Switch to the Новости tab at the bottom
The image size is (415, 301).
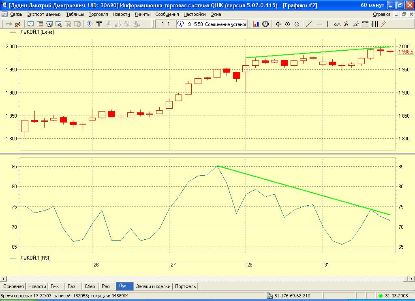(x=37, y=286)
